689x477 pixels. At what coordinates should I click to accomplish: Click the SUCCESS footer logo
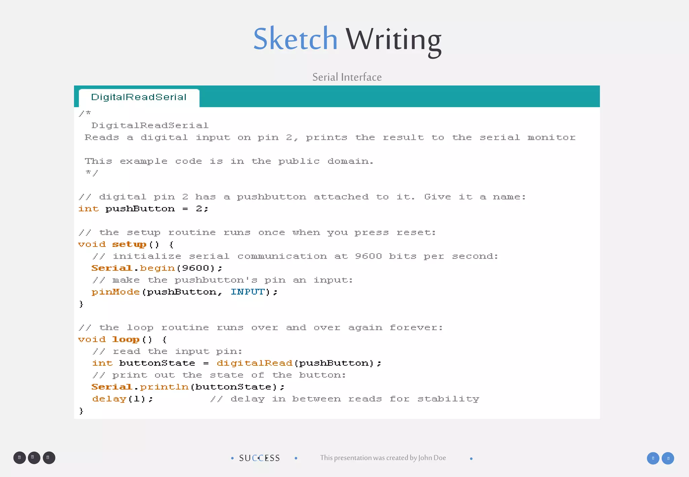coord(259,458)
